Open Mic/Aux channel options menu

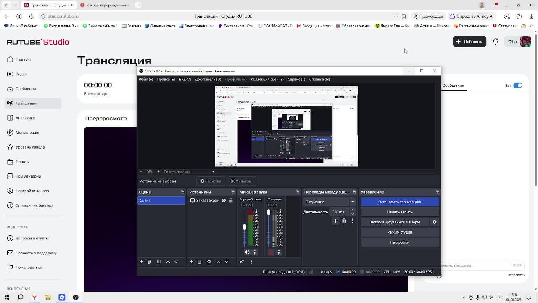pyautogui.click(x=279, y=252)
